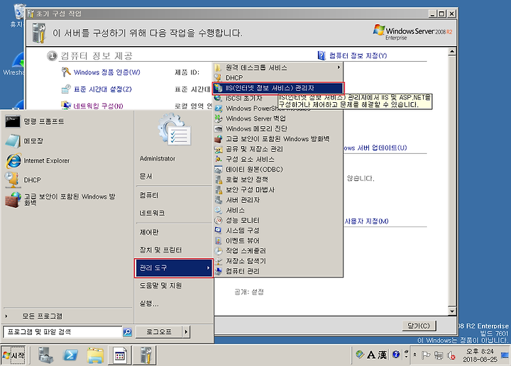Open pinned 고급 보안이 포함된 Windows 방화벽
Screen dimensions: 511x366
coord(67,199)
